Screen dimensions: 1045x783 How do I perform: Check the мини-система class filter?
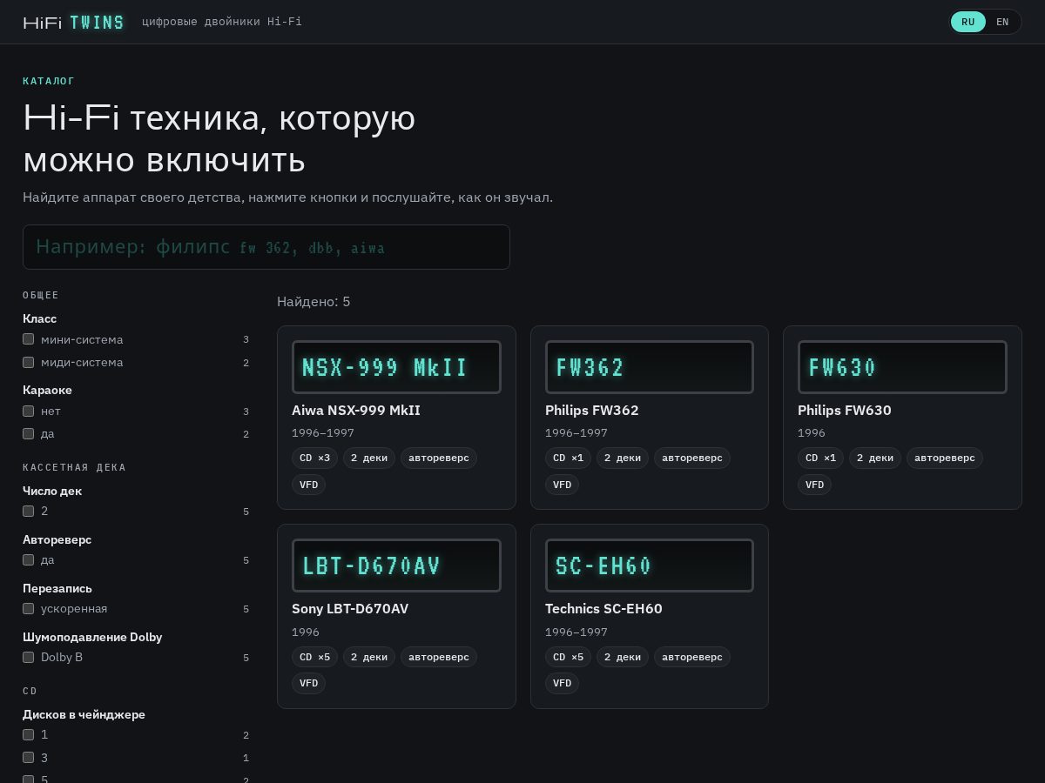point(29,339)
